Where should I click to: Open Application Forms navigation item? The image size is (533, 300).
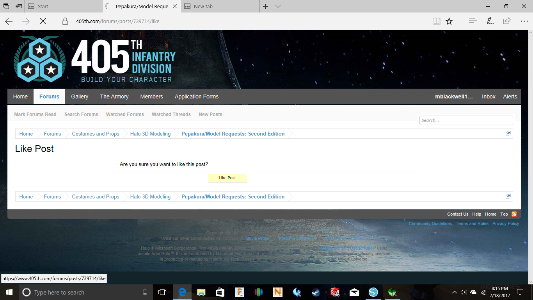tap(197, 96)
